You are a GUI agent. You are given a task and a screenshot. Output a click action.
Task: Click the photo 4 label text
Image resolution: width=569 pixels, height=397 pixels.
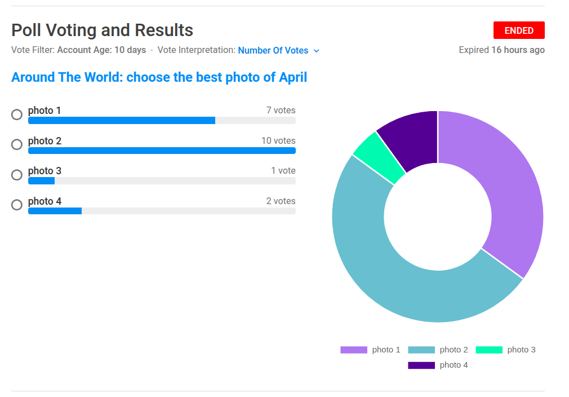45,201
